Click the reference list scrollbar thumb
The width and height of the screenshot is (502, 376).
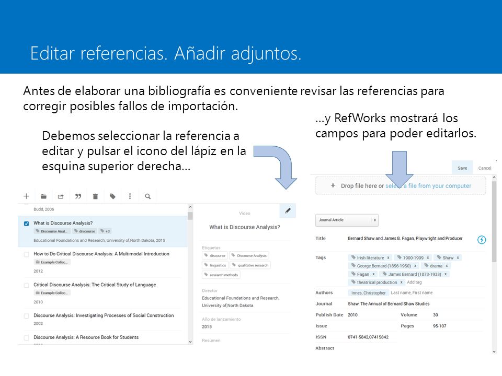190,216
